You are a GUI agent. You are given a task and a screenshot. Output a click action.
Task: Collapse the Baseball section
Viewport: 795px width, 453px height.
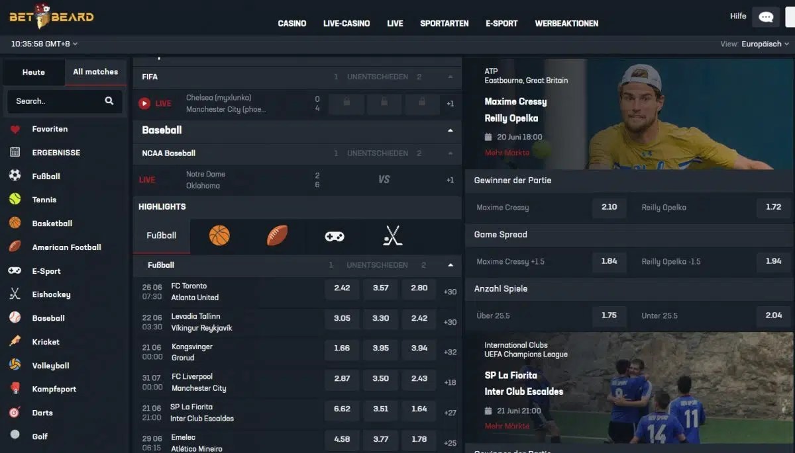450,130
